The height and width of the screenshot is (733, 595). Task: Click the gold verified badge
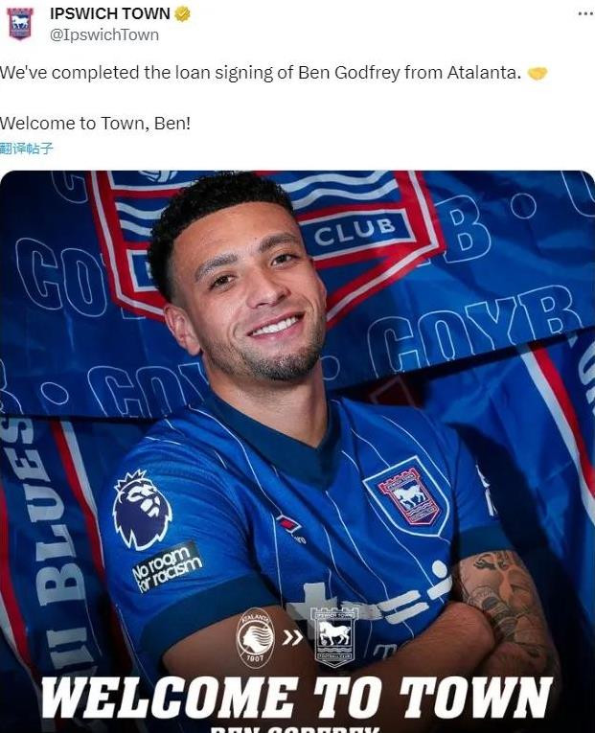click(x=182, y=14)
